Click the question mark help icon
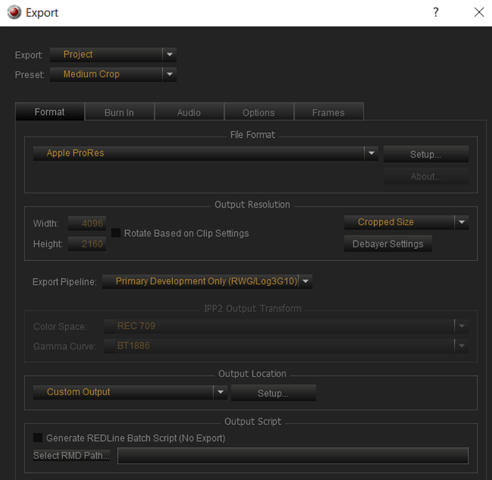The height and width of the screenshot is (480, 492). click(x=436, y=13)
